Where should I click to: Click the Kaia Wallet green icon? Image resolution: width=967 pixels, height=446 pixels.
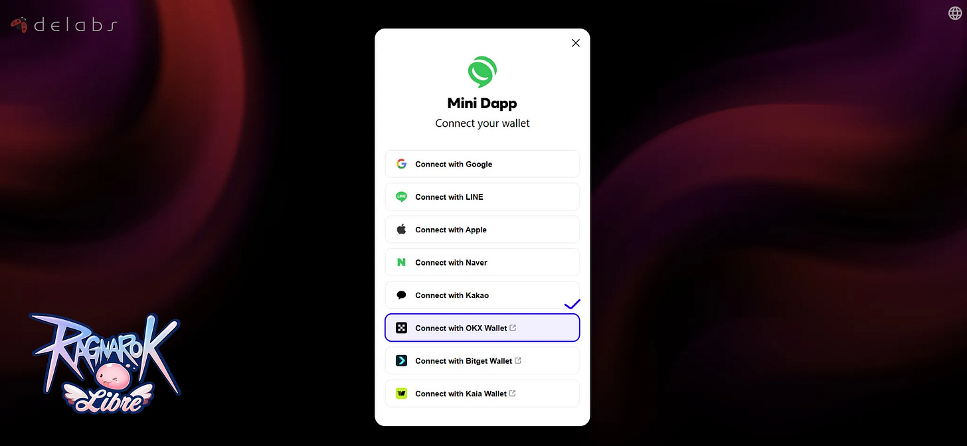click(401, 394)
